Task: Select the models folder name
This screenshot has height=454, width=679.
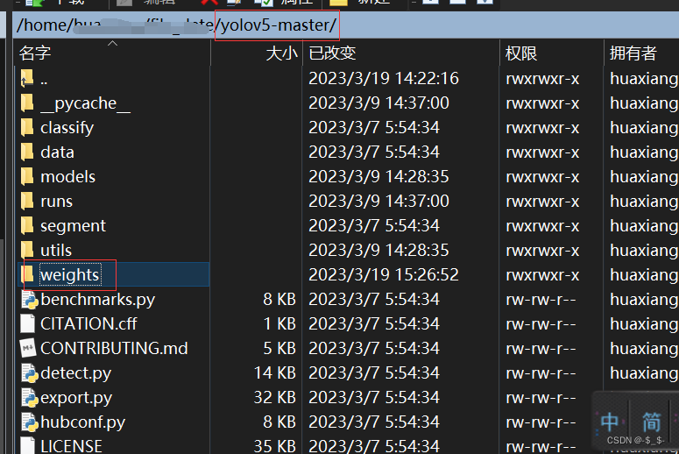Action: tap(67, 177)
